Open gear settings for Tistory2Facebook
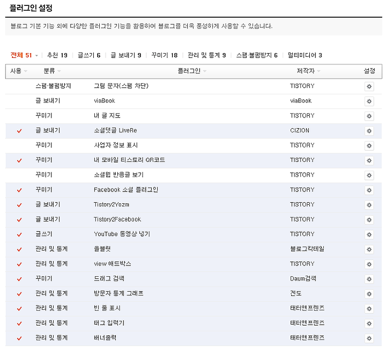This screenshot has width=386, height=348. click(x=369, y=220)
